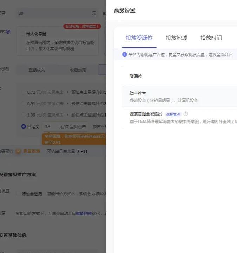
Task: Click the 追投亮点 tag
Action: [173, 115]
